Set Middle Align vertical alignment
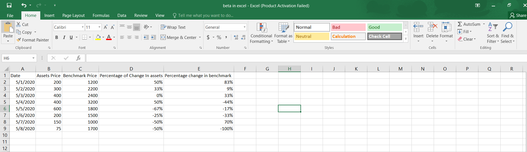The image size is (527, 152). point(129,27)
